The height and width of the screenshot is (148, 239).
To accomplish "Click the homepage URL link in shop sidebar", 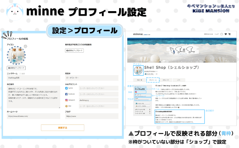I will pos(141,96).
